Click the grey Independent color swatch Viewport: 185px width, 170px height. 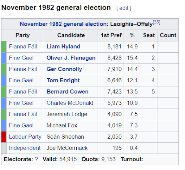click(x=4, y=148)
